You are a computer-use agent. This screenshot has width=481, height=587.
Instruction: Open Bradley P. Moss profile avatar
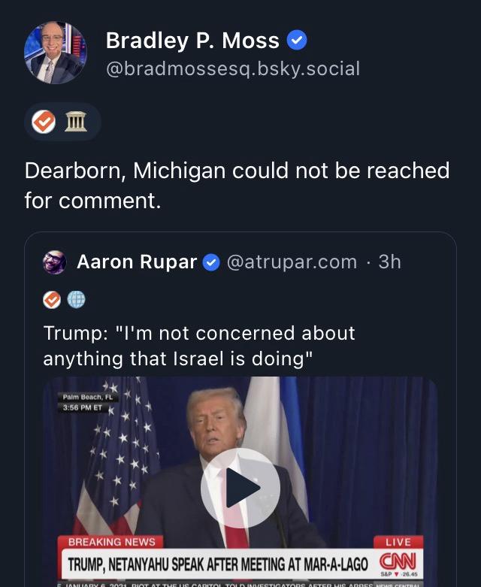56,53
